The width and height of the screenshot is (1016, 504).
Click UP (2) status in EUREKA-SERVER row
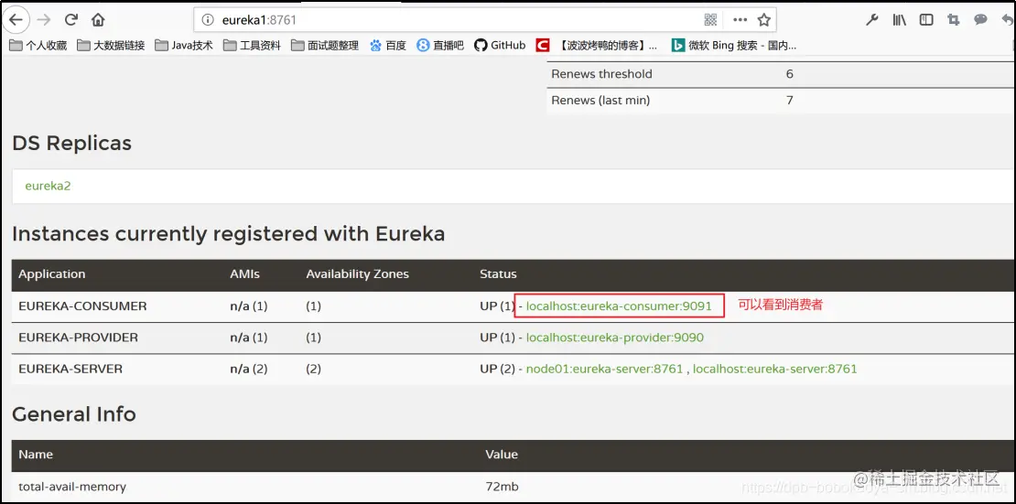(x=498, y=370)
